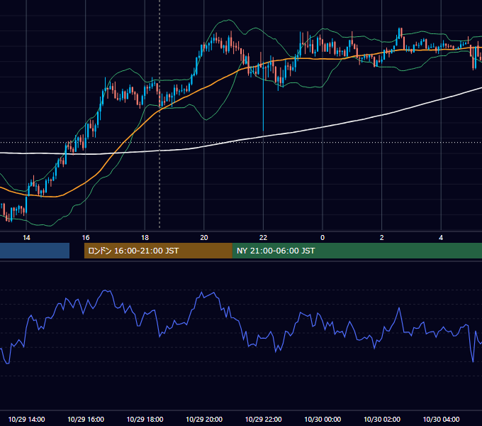Click the 10/29 20:00 time label

coord(204,419)
